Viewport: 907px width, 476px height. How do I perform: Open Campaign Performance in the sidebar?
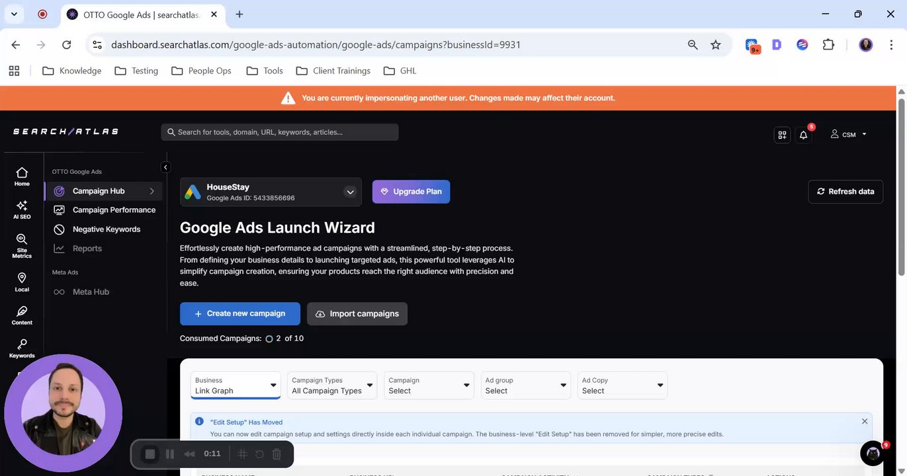tap(104, 210)
